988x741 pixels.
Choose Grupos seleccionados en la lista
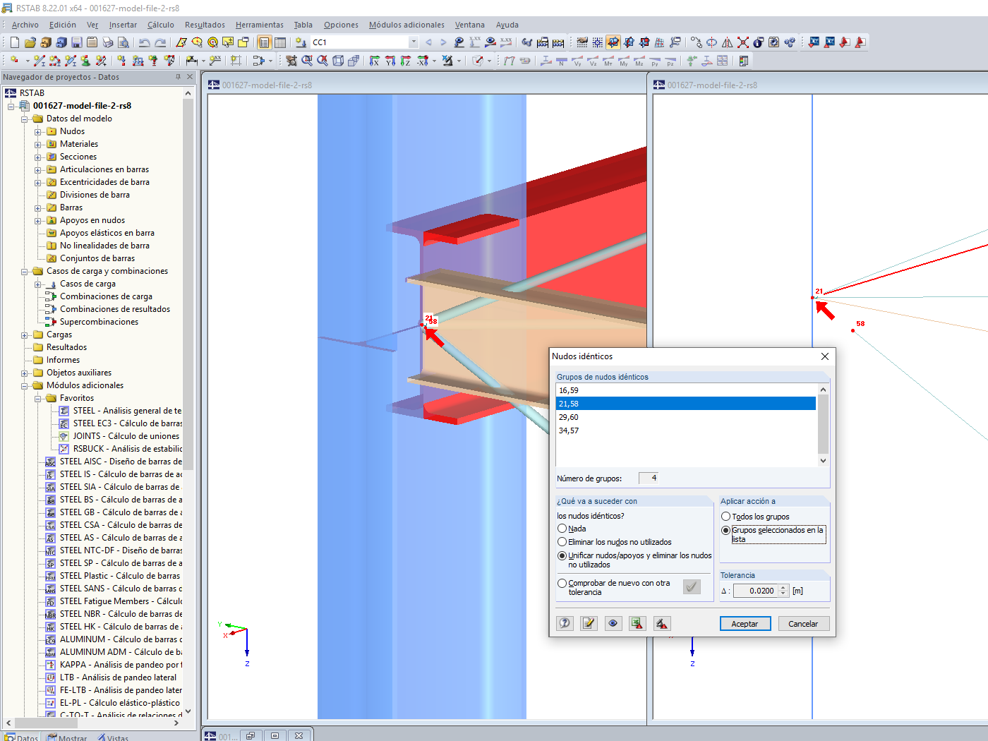(725, 530)
